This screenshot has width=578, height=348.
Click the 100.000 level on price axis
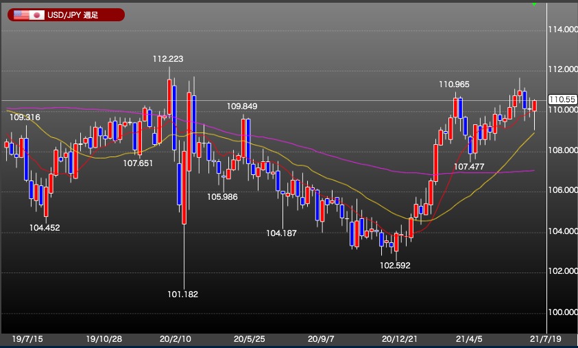pos(562,312)
